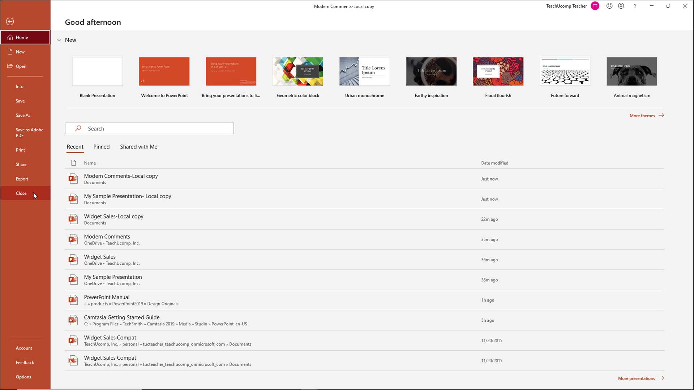The height and width of the screenshot is (390, 694).
Task: Click the PowerPoint icon beside Widget Sales-Local copy
Action: [x=73, y=219]
